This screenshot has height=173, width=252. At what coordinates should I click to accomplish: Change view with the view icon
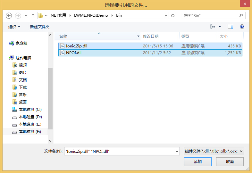tap(213, 27)
